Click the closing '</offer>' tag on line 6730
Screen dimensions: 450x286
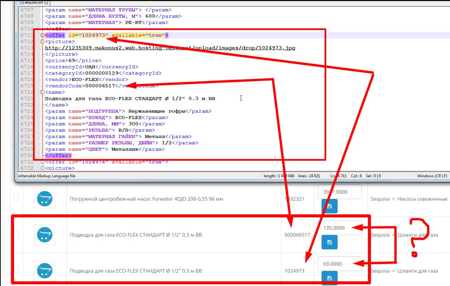58,156
